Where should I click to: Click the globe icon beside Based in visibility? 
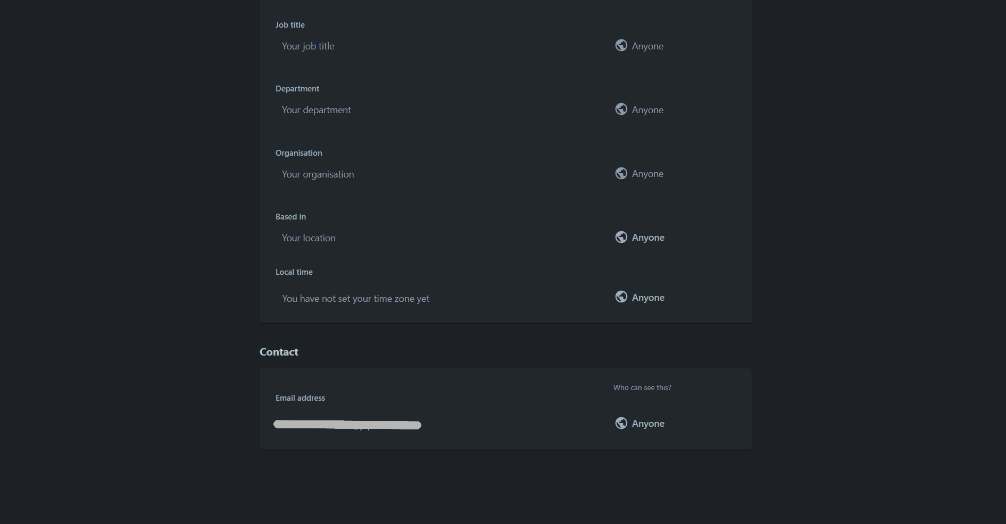621,237
